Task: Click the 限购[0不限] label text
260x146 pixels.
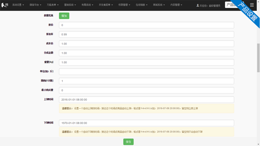Action: click(47, 81)
